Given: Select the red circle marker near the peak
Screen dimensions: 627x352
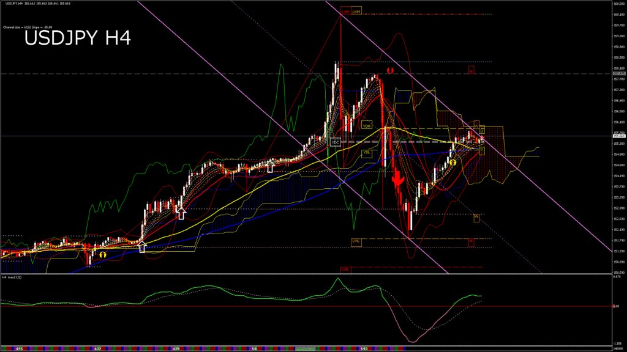Looking at the screenshot, I should pyautogui.click(x=389, y=71).
